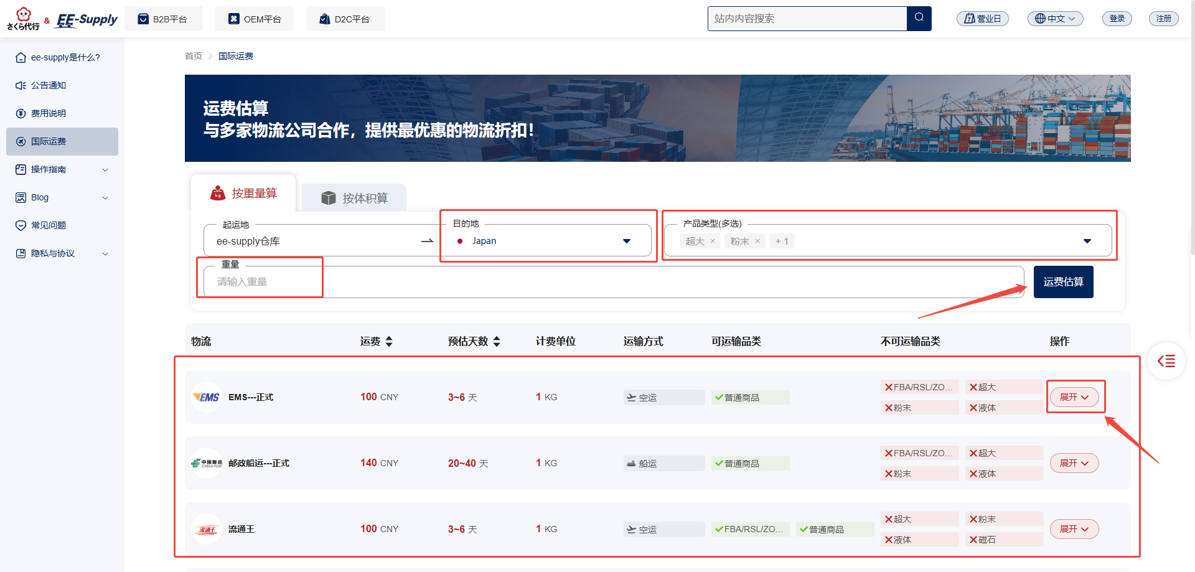The height and width of the screenshot is (572, 1195).
Task: Click the 磁石 restricted tag in 流通王 row
Action: click(x=1005, y=540)
